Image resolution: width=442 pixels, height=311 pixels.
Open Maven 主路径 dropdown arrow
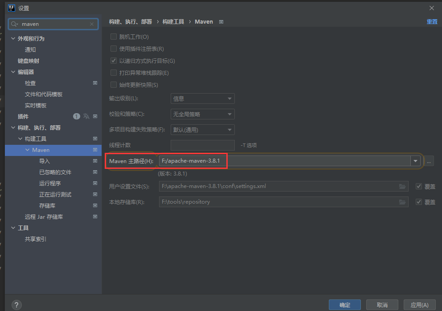[416, 161]
